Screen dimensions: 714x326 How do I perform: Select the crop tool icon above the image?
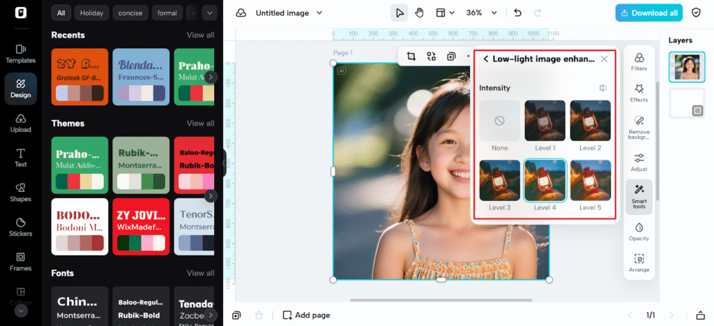411,57
